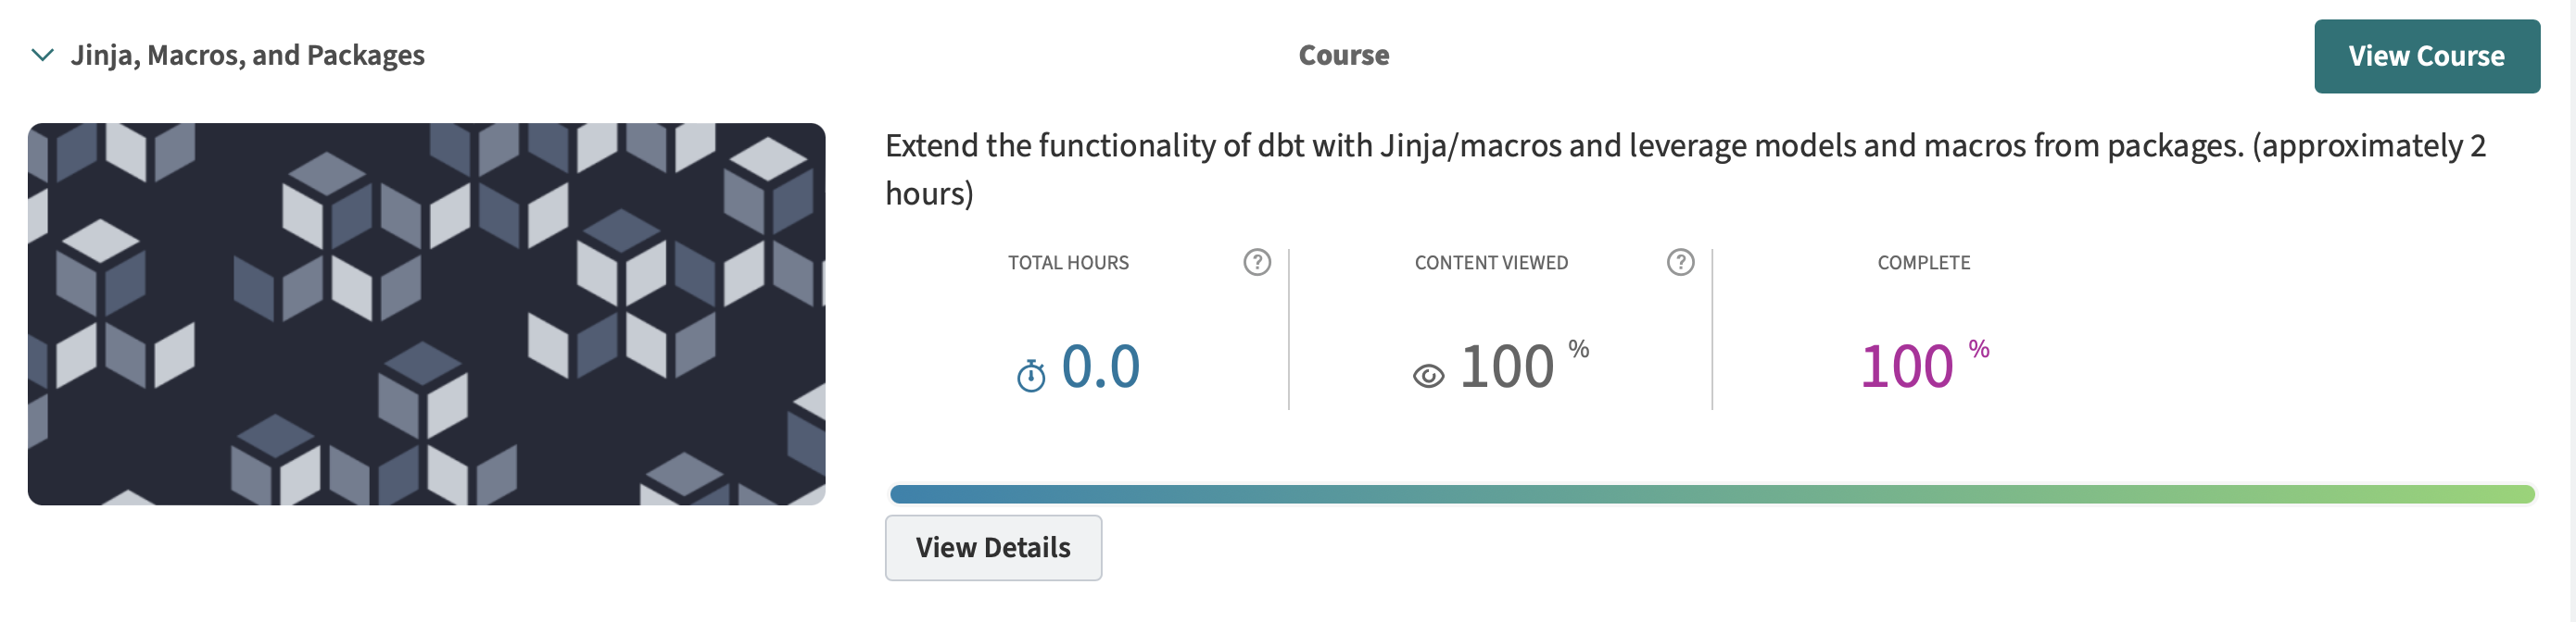Click the magenta percent sign by complete
This screenshot has width=2576, height=622.
point(1978,348)
